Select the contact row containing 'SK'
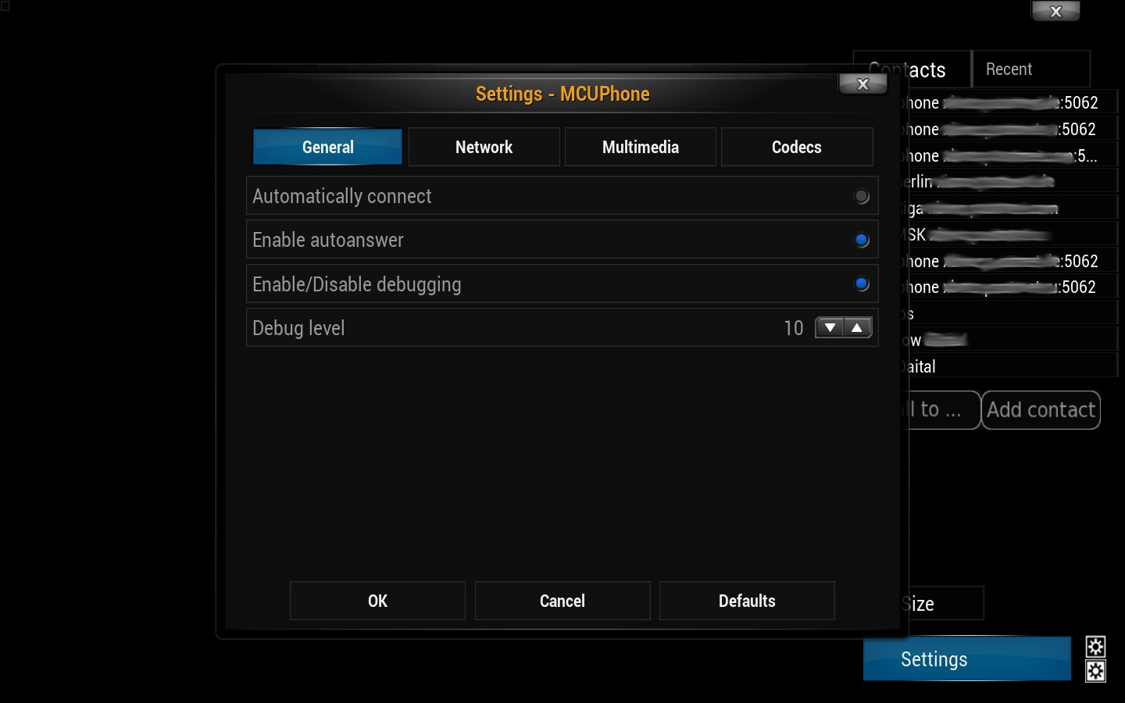The height and width of the screenshot is (703, 1125). (x=1012, y=234)
